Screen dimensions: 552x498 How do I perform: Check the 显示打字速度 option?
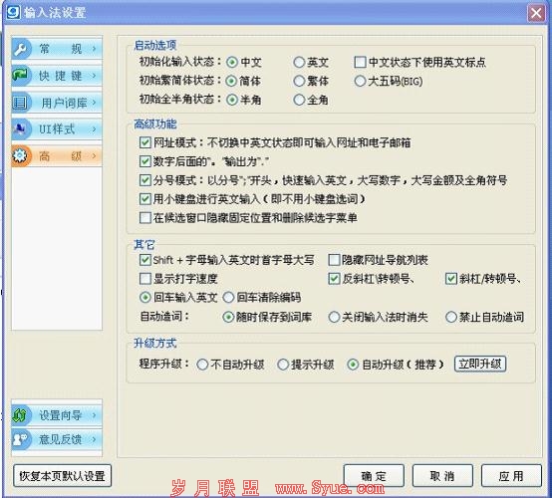[x=145, y=279]
